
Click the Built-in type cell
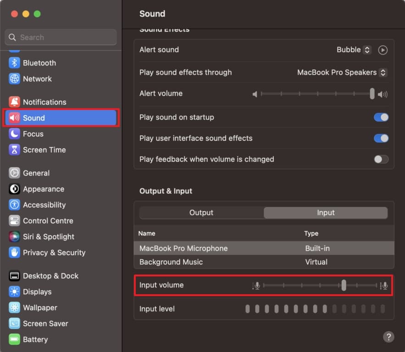click(x=317, y=248)
